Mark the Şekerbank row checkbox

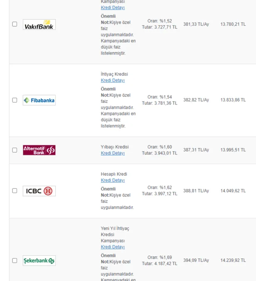(15, 261)
